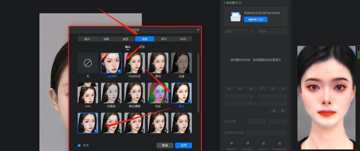The height and width of the screenshot is (151, 360).
Task: Click the info icon beside 贴纸素材
Action: (240, 3)
